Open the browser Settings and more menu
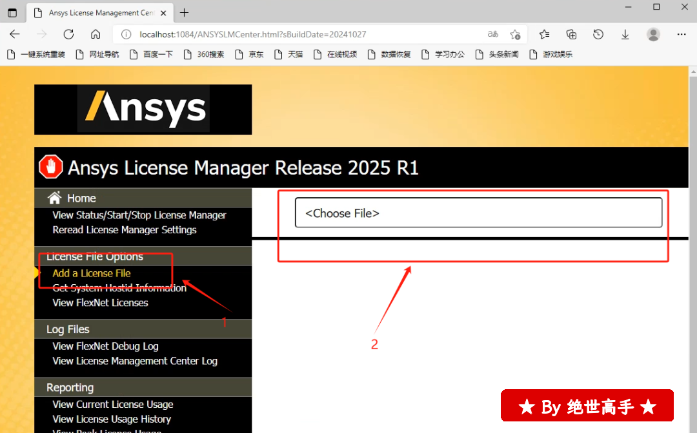 point(681,34)
